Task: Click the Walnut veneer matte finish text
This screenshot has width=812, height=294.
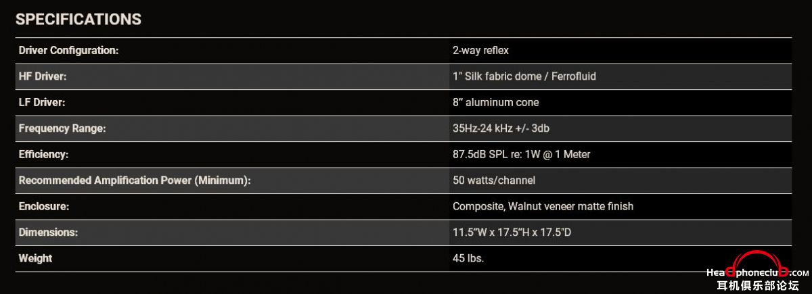Action: pyautogui.click(x=572, y=206)
